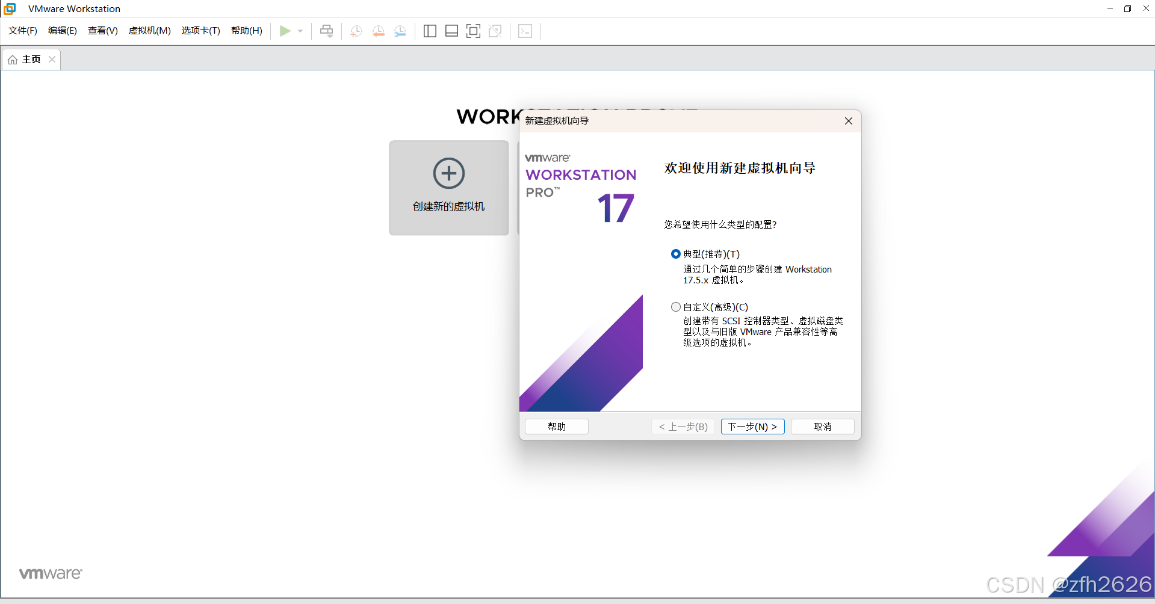Open the 选项卡(T) menu
Screen dimensions: 1155x604
pyautogui.click(x=201, y=31)
